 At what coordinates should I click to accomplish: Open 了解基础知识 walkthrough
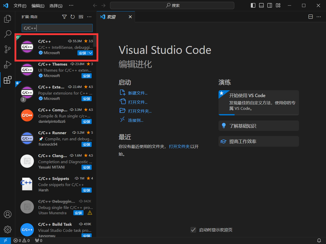[259, 126]
